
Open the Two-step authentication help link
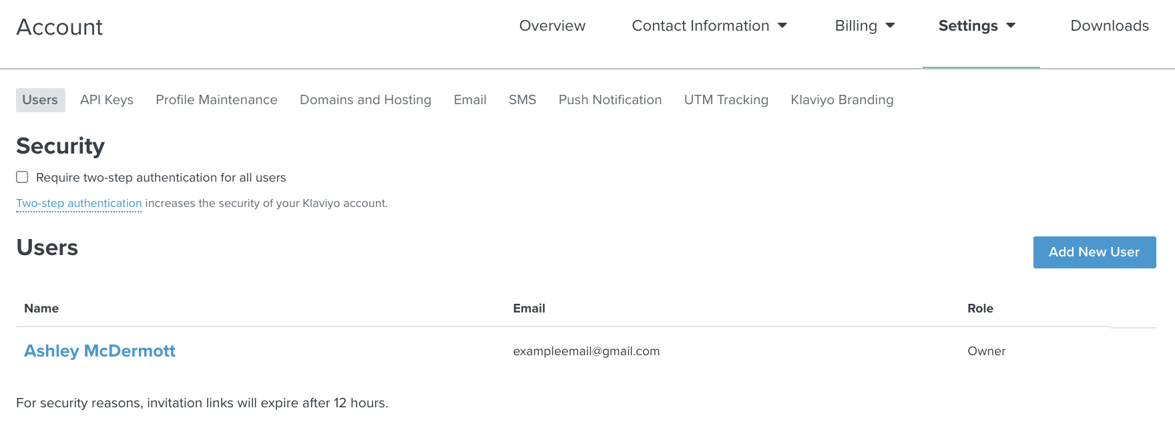[x=79, y=203]
